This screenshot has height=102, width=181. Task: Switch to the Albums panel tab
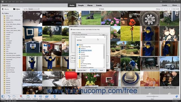(5, 9)
